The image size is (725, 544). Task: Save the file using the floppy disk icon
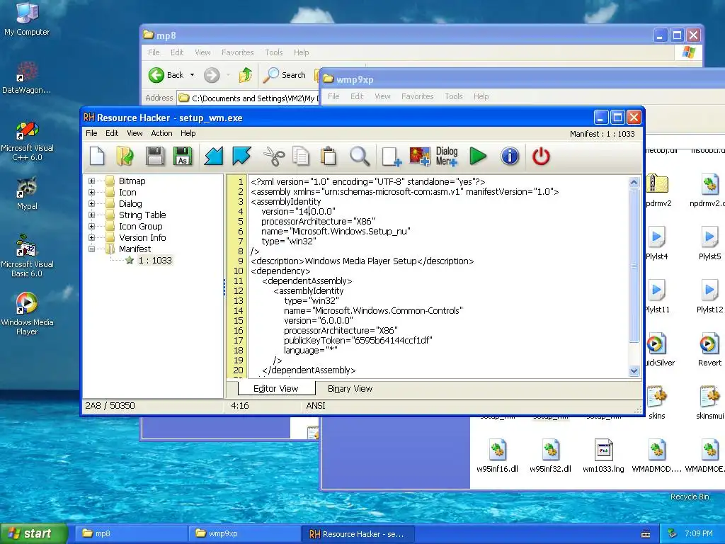[154, 156]
